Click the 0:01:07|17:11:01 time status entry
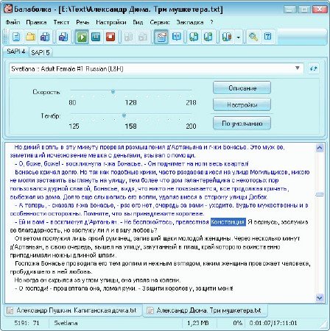 pyautogui.click(x=273, y=323)
